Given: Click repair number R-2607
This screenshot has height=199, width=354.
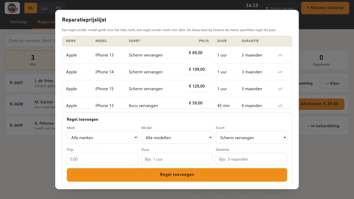Looking at the screenshot, I should pyautogui.click(x=16, y=83).
